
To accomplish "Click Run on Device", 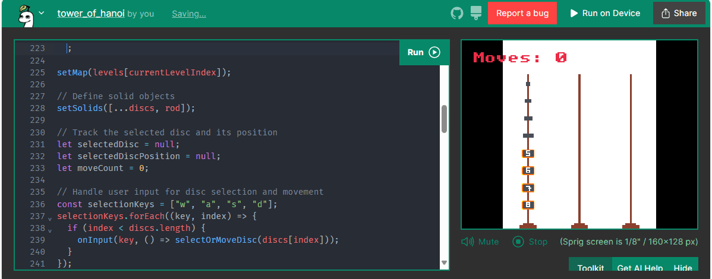I will point(605,13).
